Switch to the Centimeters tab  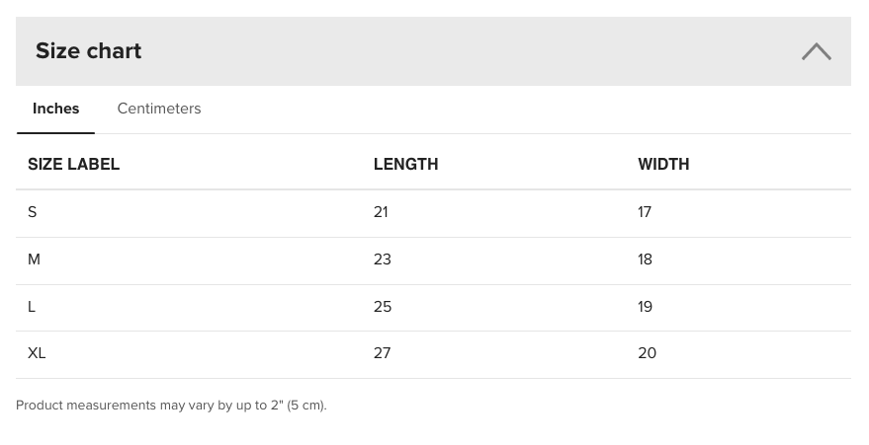point(159,109)
